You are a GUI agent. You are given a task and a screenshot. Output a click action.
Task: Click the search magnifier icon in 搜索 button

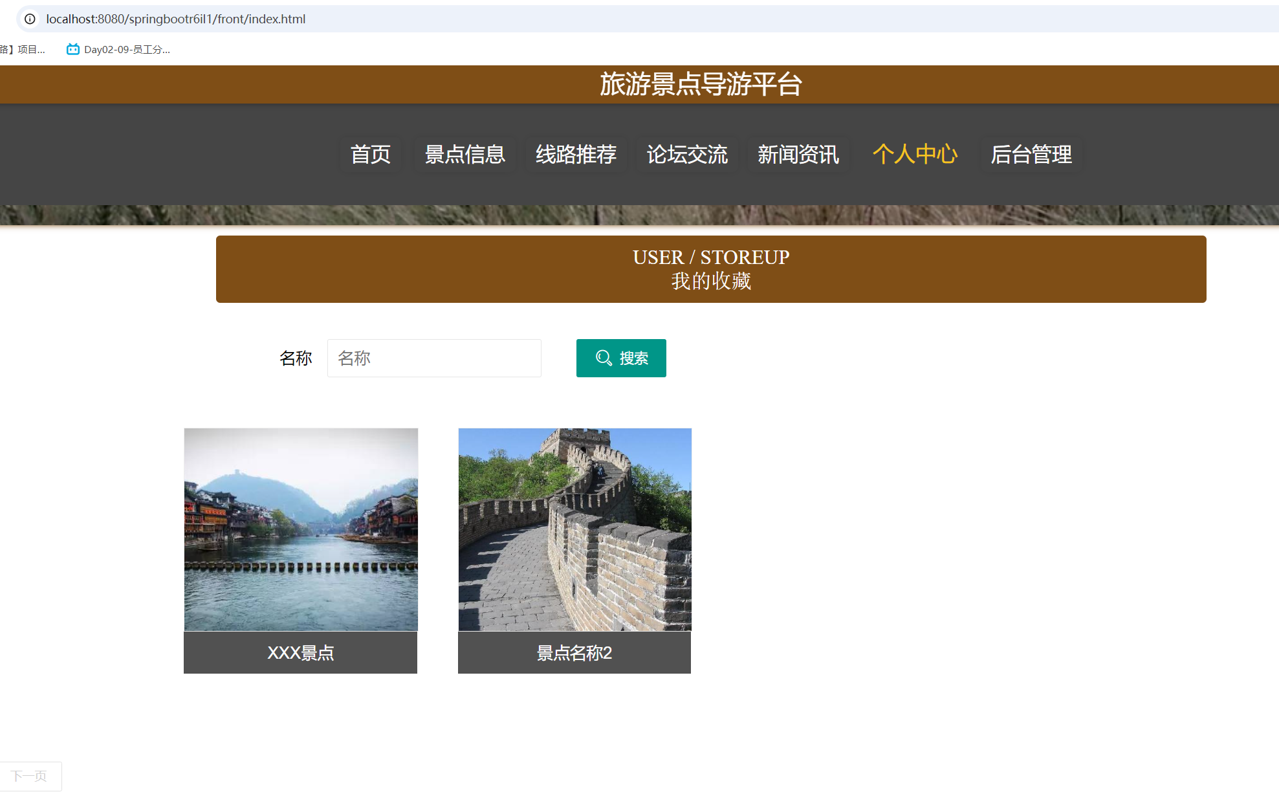click(x=604, y=358)
